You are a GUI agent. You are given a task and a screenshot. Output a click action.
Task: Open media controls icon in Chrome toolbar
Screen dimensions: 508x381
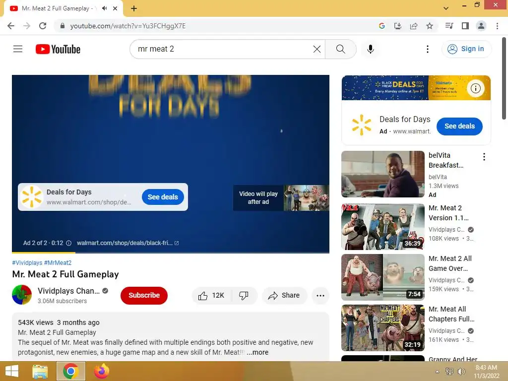449,26
